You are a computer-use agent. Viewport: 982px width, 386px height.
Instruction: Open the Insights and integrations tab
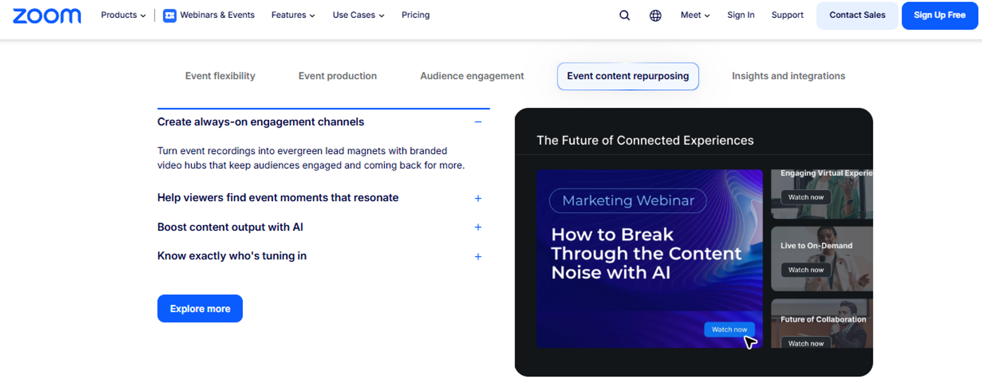point(788,76)
